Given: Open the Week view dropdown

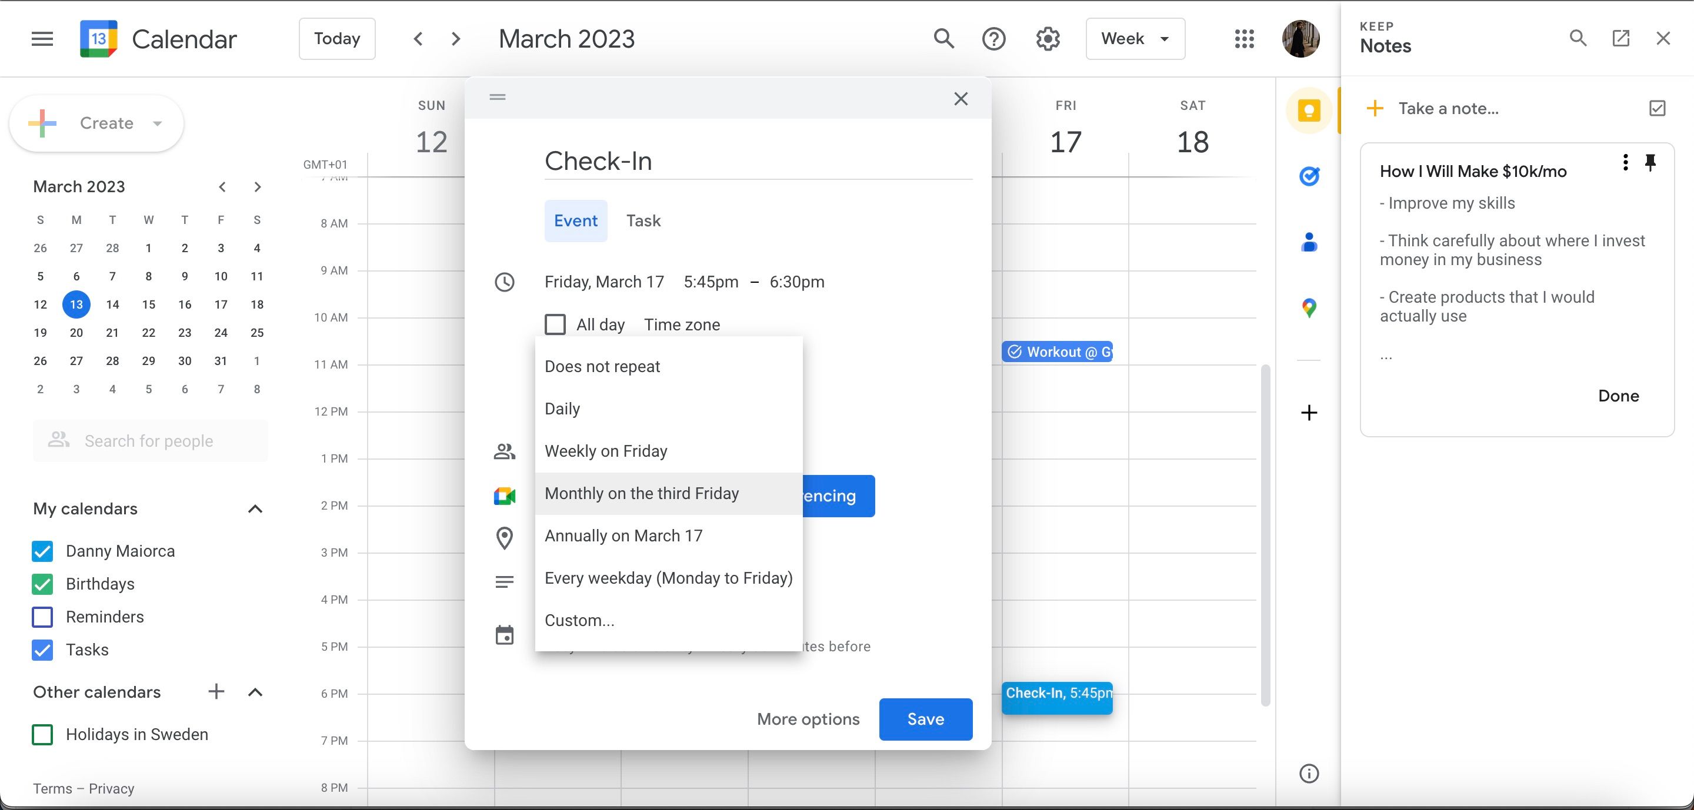Looking at the screenshot, I should point(1135,39).
